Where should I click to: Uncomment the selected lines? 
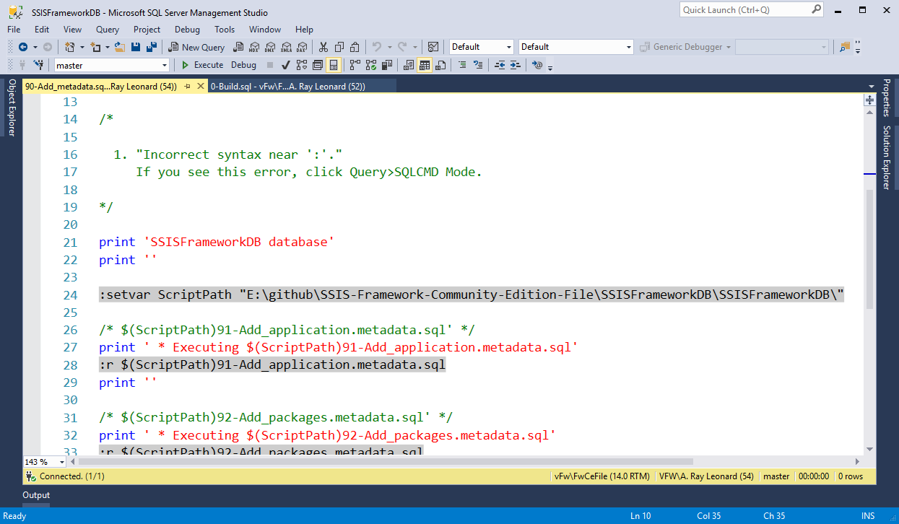click(x=477, y=65)
